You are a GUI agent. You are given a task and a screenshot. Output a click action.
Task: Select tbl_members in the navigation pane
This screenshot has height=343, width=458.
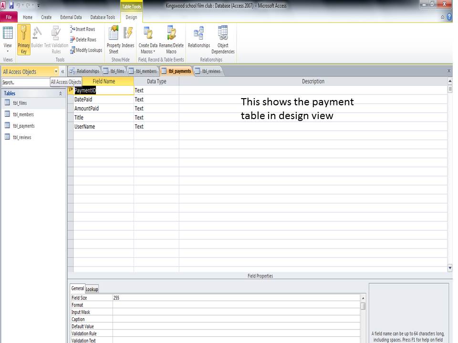pos(23,114)
